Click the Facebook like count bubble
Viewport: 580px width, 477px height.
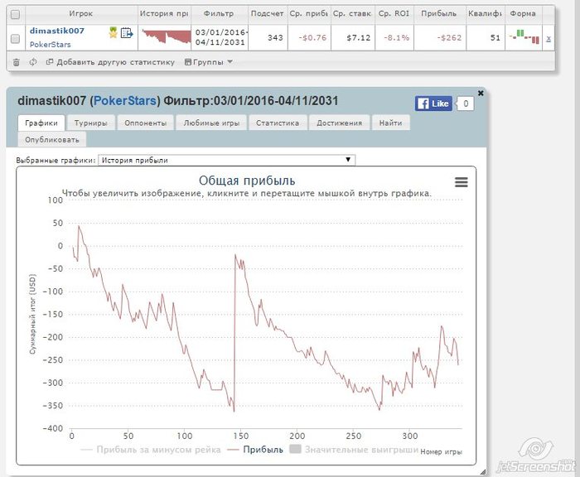click(466, 104)
